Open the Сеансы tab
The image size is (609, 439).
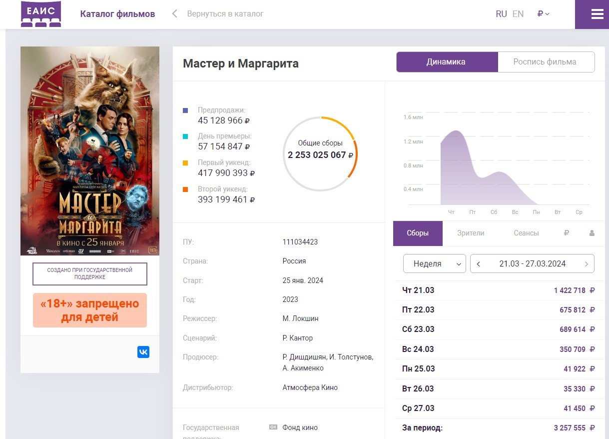point(526,233)
